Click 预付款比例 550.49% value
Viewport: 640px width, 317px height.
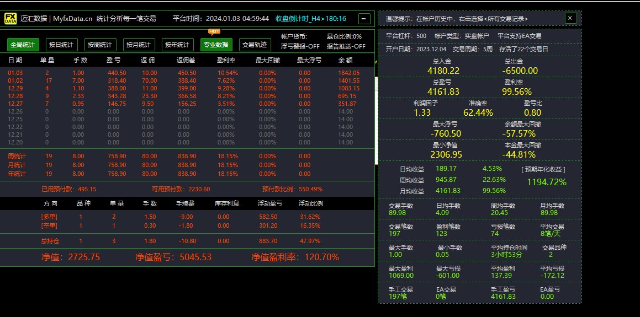(309, 189)
